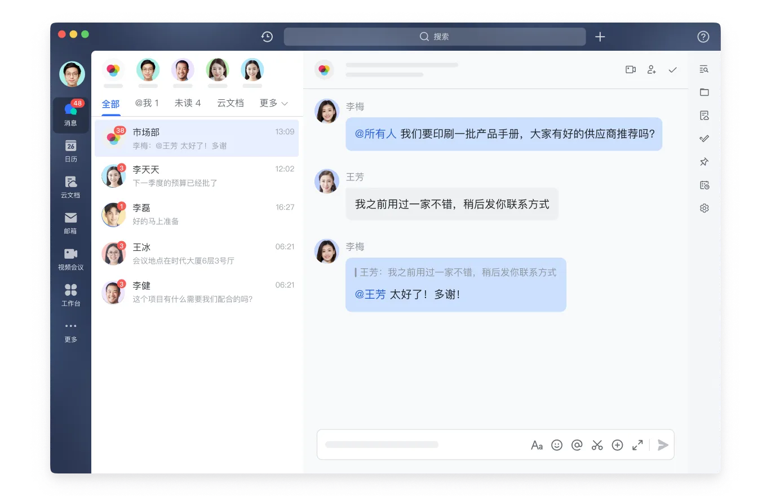
Task: Click own profile avatar in sidebar
Action: click(x=72, y=74)
